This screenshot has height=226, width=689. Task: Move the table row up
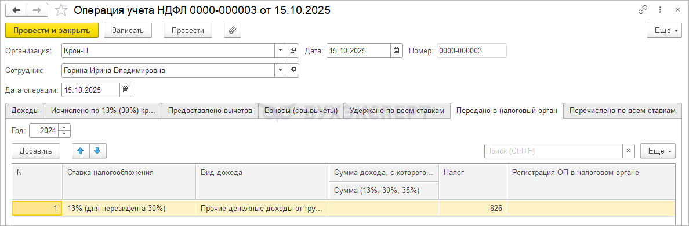click(x=81, y=151)
